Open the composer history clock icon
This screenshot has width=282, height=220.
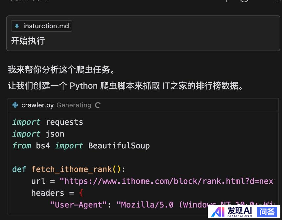pos(244,1)
